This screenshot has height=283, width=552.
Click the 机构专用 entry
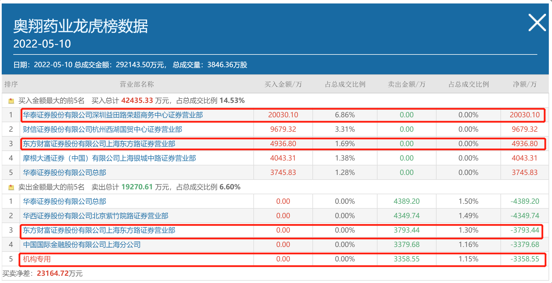(37, 259)
